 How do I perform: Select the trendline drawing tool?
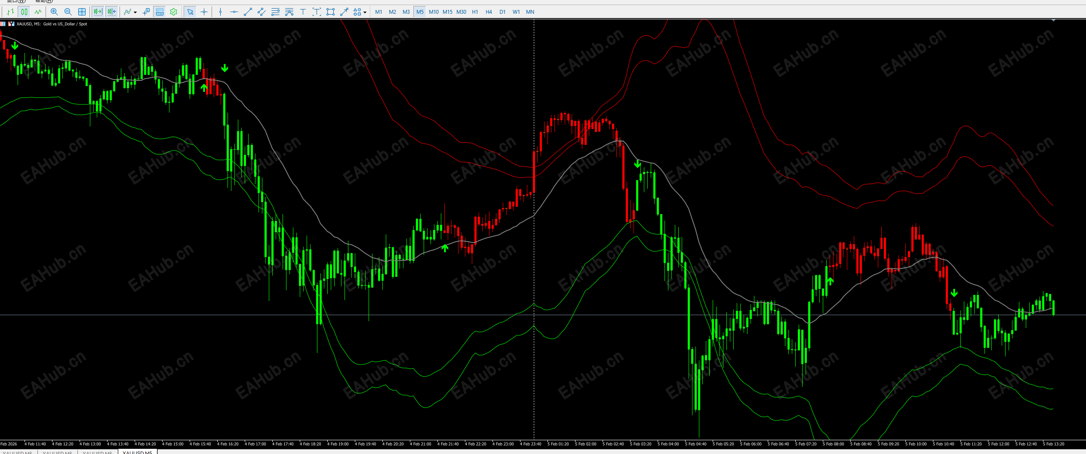(248, 12)
